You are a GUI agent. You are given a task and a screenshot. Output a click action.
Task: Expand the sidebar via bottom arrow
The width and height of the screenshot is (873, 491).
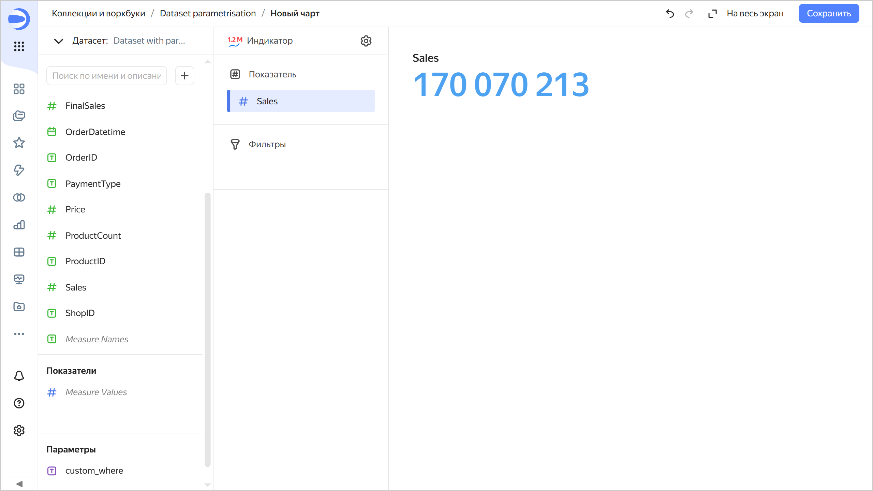19,484
